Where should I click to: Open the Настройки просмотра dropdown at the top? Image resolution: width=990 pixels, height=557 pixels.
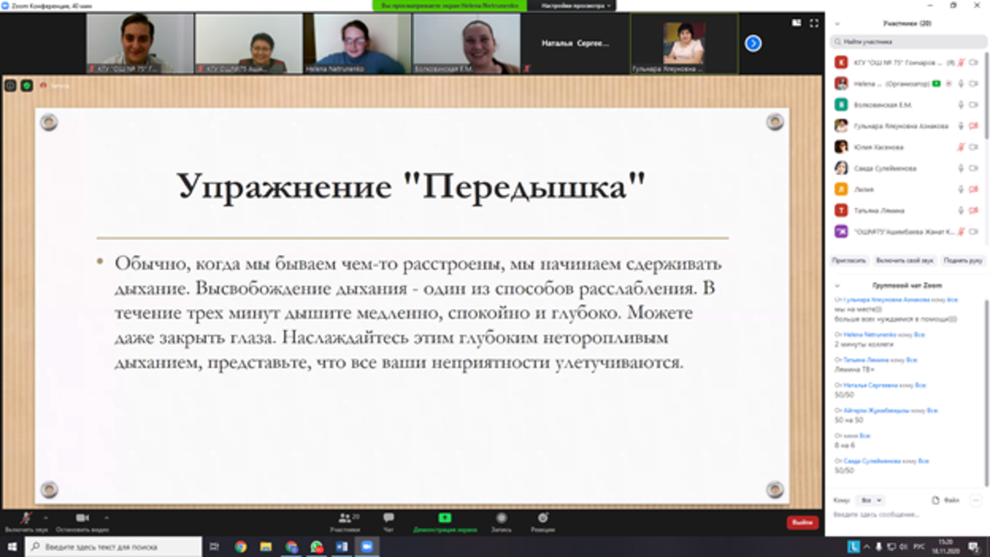click(577, 6)
